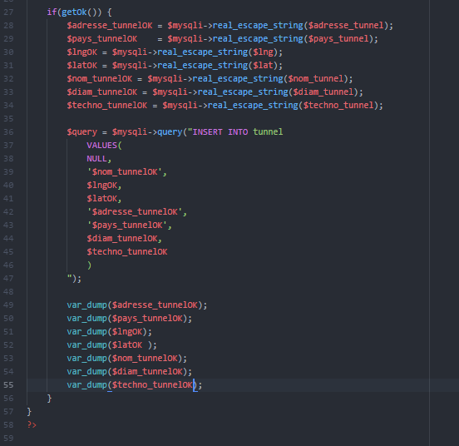
Task: Click the NULL value on line 38
Action: tap(97, 159)
